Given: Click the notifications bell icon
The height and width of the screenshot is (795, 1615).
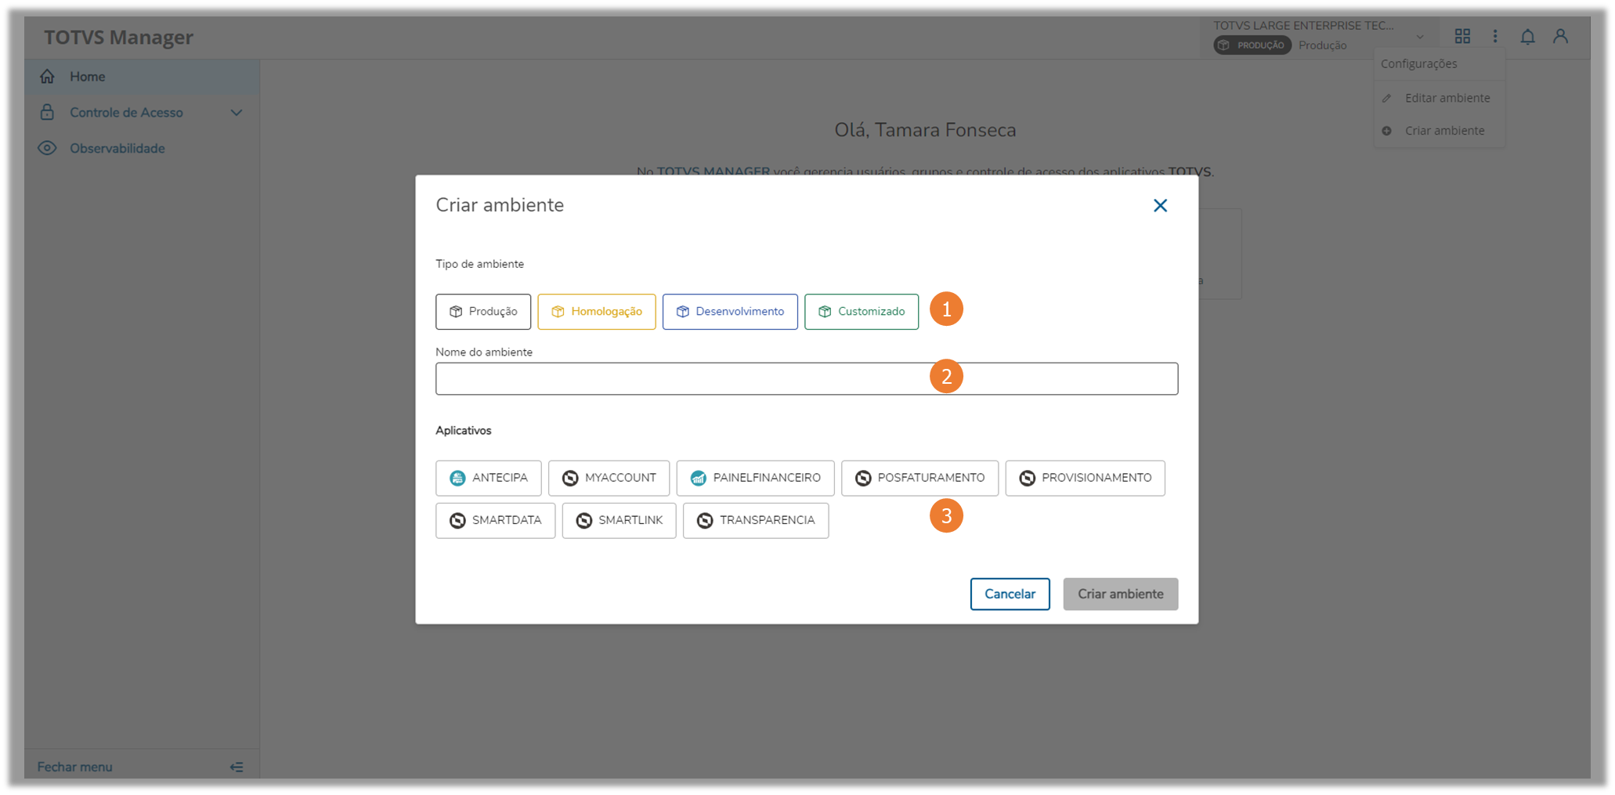Looking at the screenshot, I should [x=1527, y=37].
